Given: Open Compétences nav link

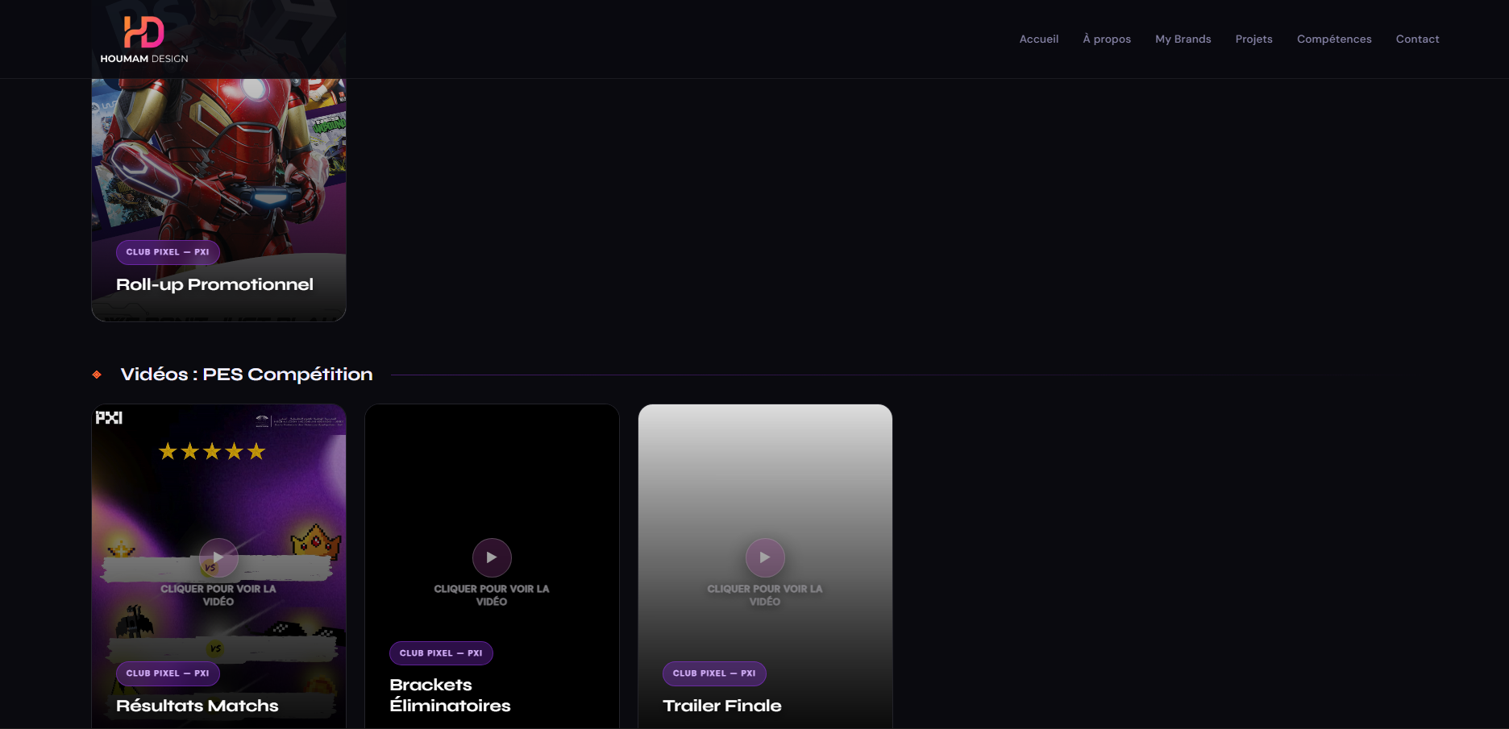Looking at the screenshot, I should [1334, 39].
